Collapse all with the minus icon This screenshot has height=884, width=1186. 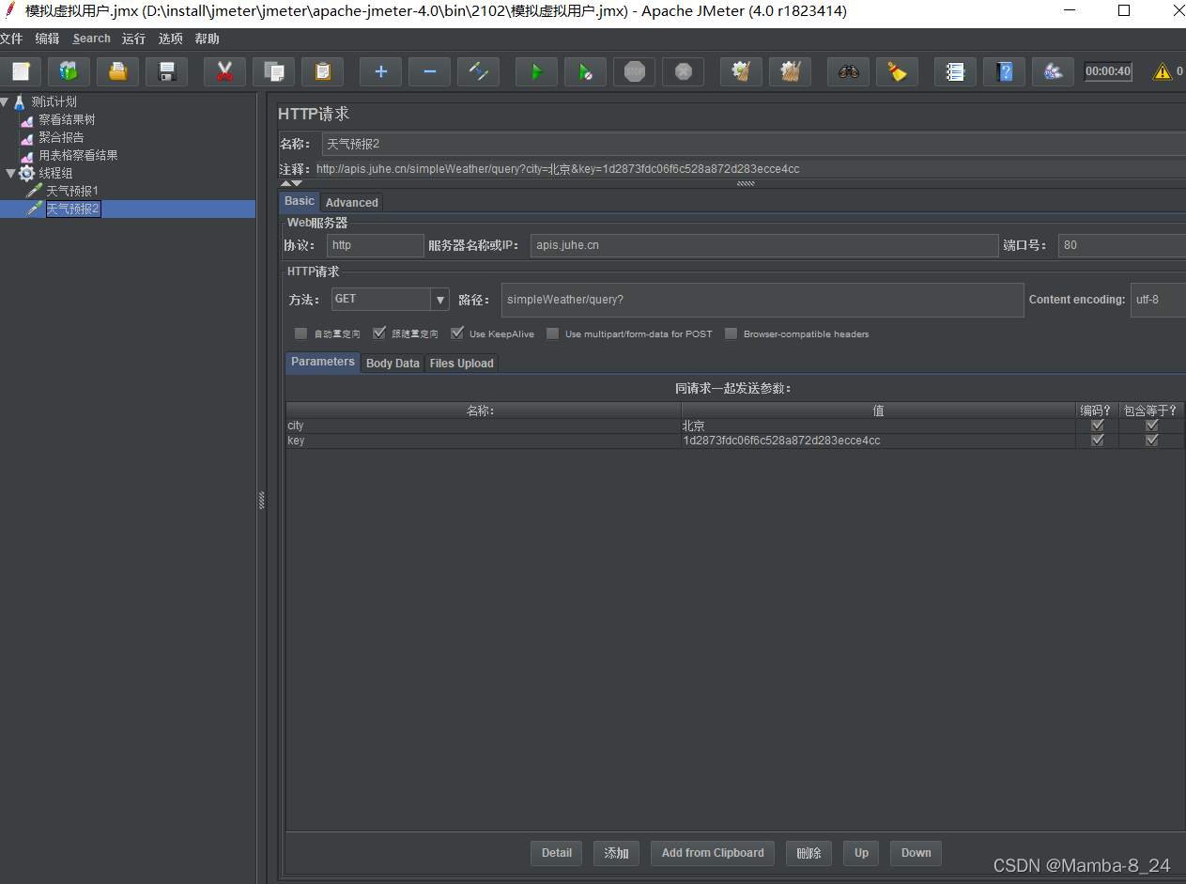click(x=429, y=71)
